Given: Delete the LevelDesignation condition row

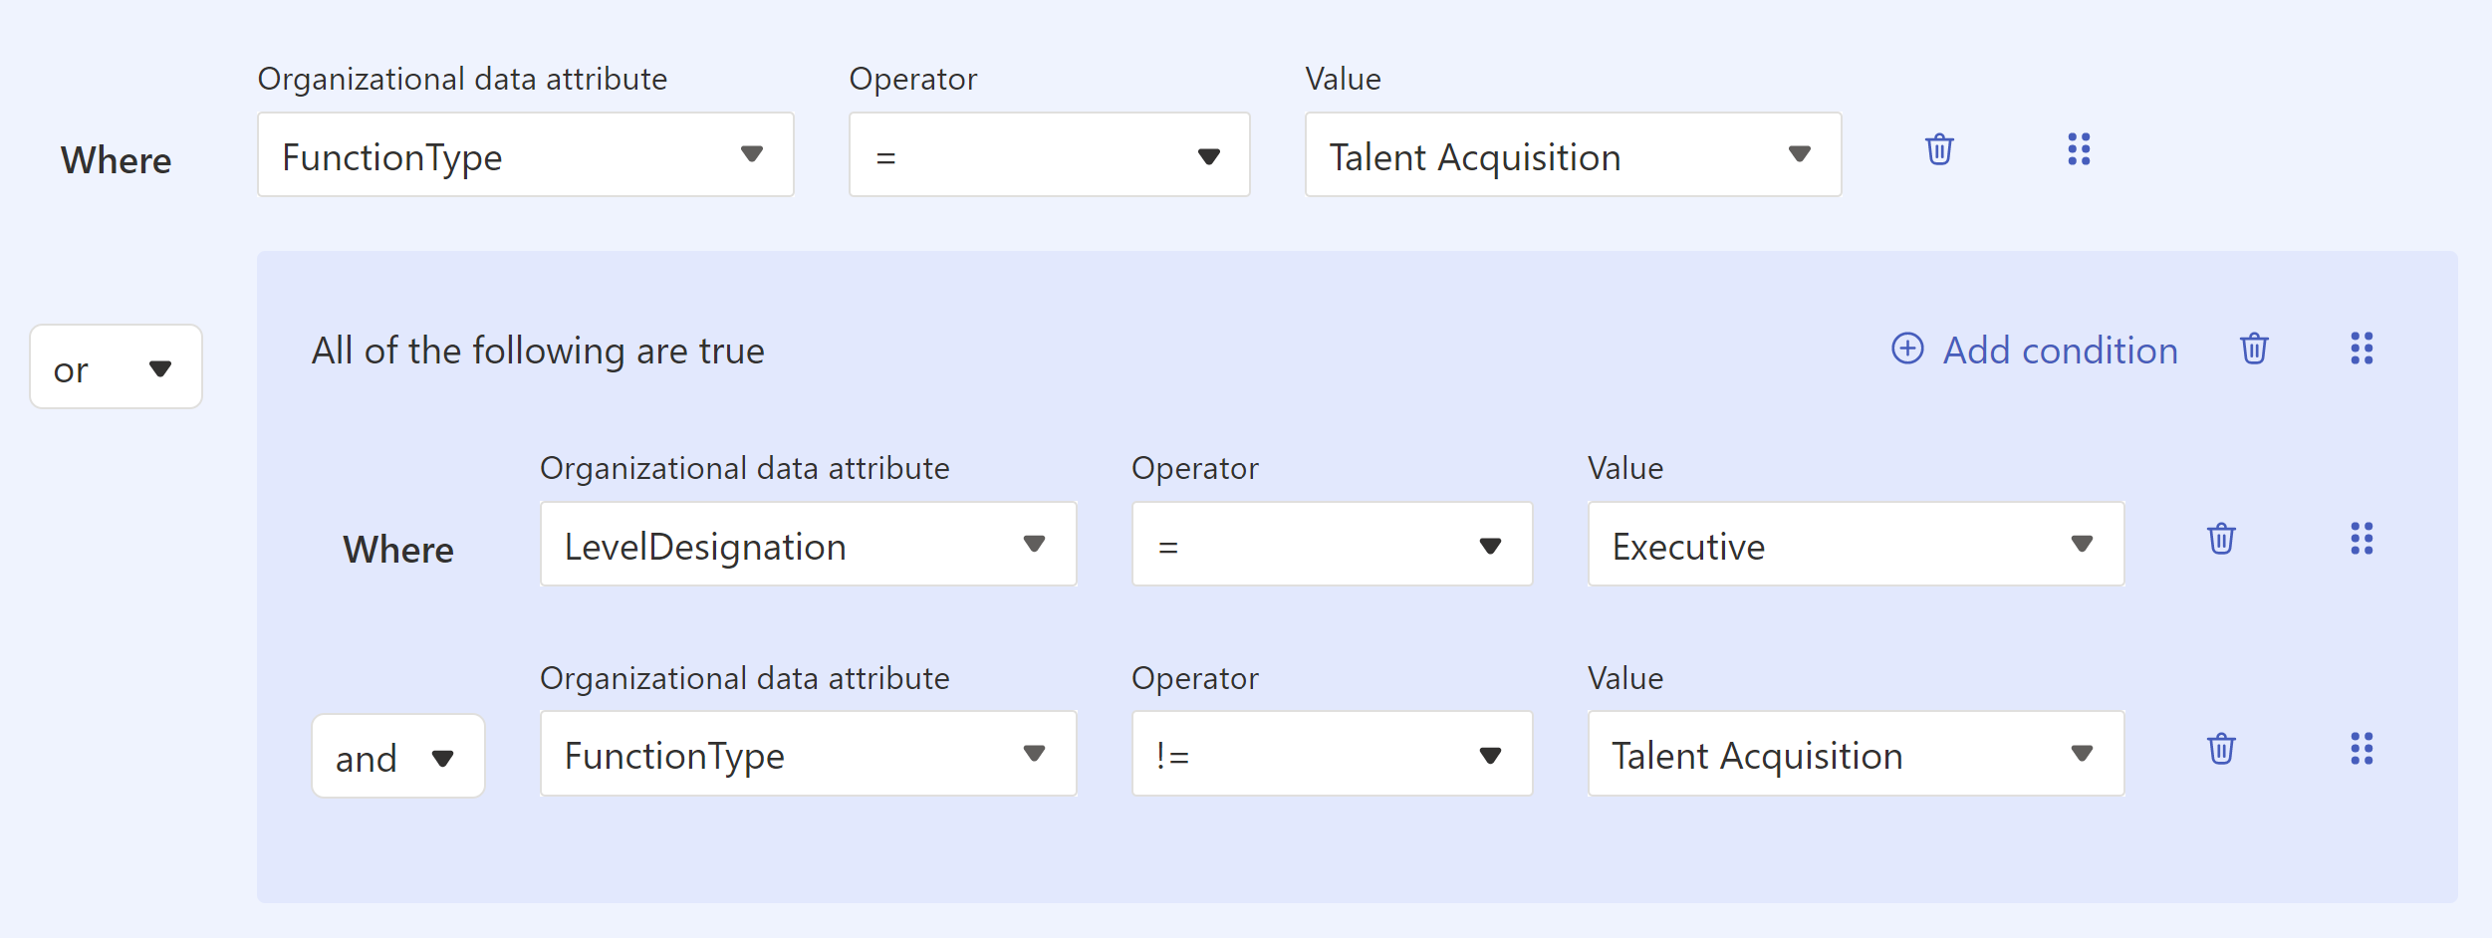Looking at the screenshot, I should (x=2221, y=540).
